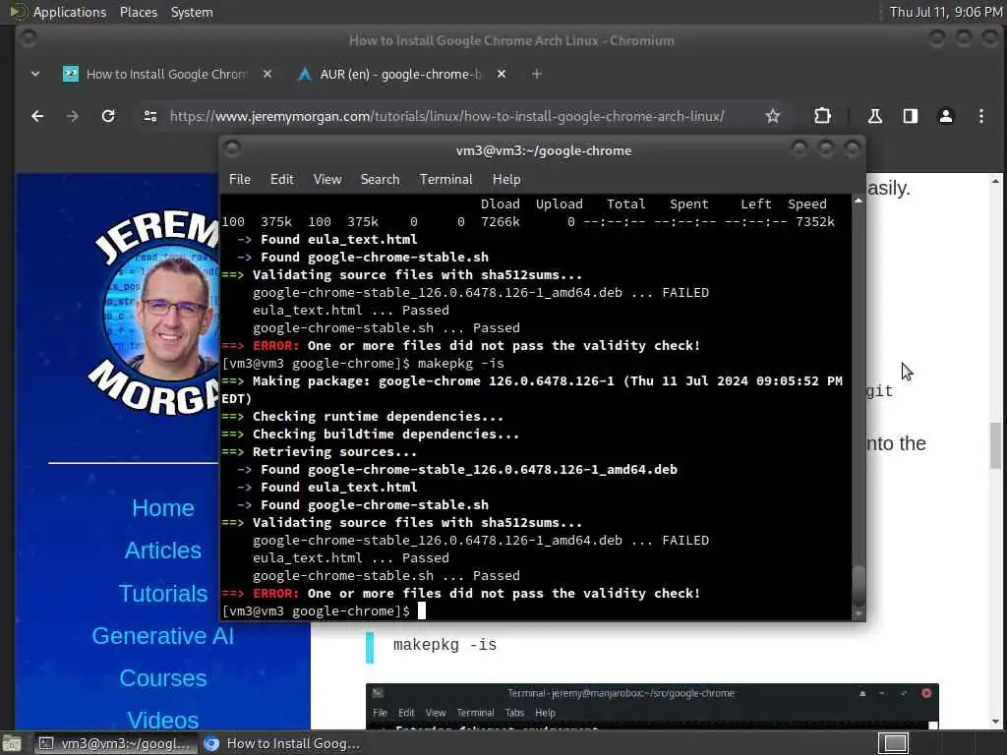1007x755 pixels.
Task: Click the browser forward arrow
Action: pos(73,116)
